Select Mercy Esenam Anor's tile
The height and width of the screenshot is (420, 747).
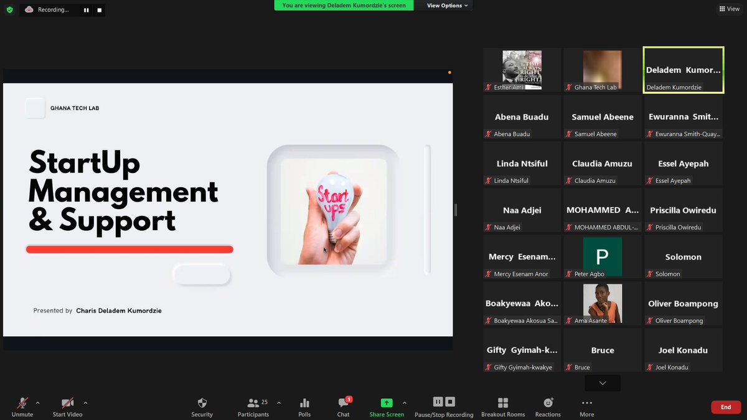tap(522, 257)
